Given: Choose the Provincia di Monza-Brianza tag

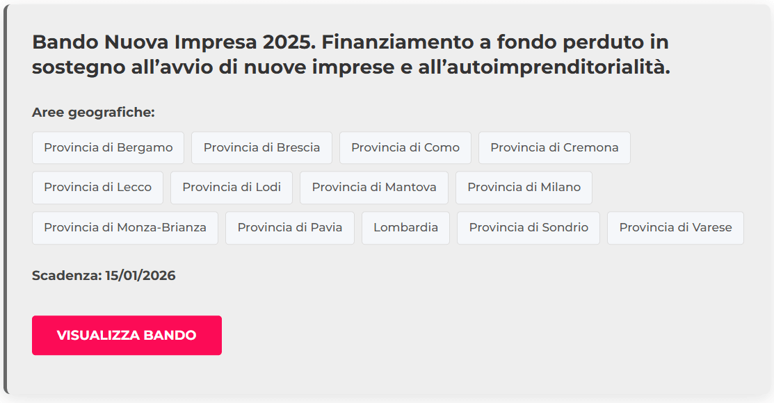Looking at the screenshot, I should point(125,228).
